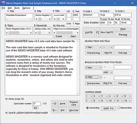This screenshot has width=137, height=124.
Task: Open the Options menu
Action: click(x=26, y=8)
